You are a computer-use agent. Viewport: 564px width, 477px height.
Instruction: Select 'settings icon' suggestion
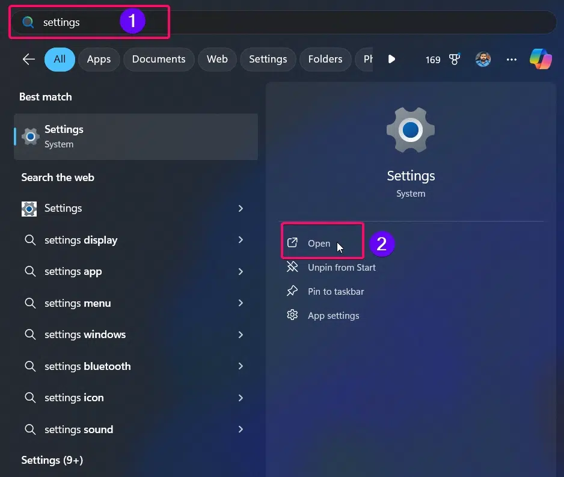[136, 398]
